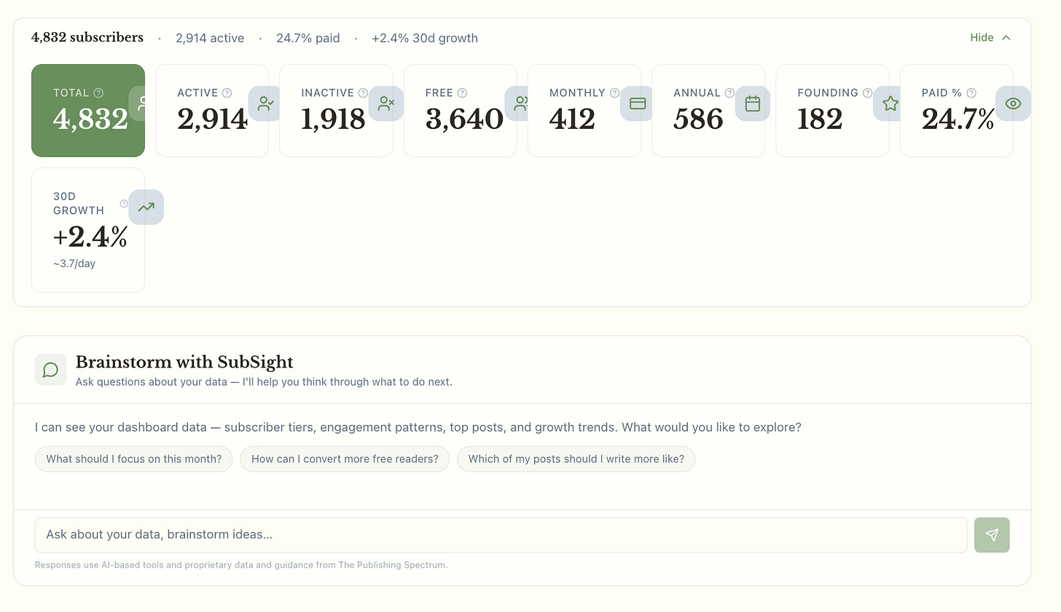Click the help icon next to PAID %
Viewport: 1061px width, 612px height.
pyautogui.click(x=971, y=93)
